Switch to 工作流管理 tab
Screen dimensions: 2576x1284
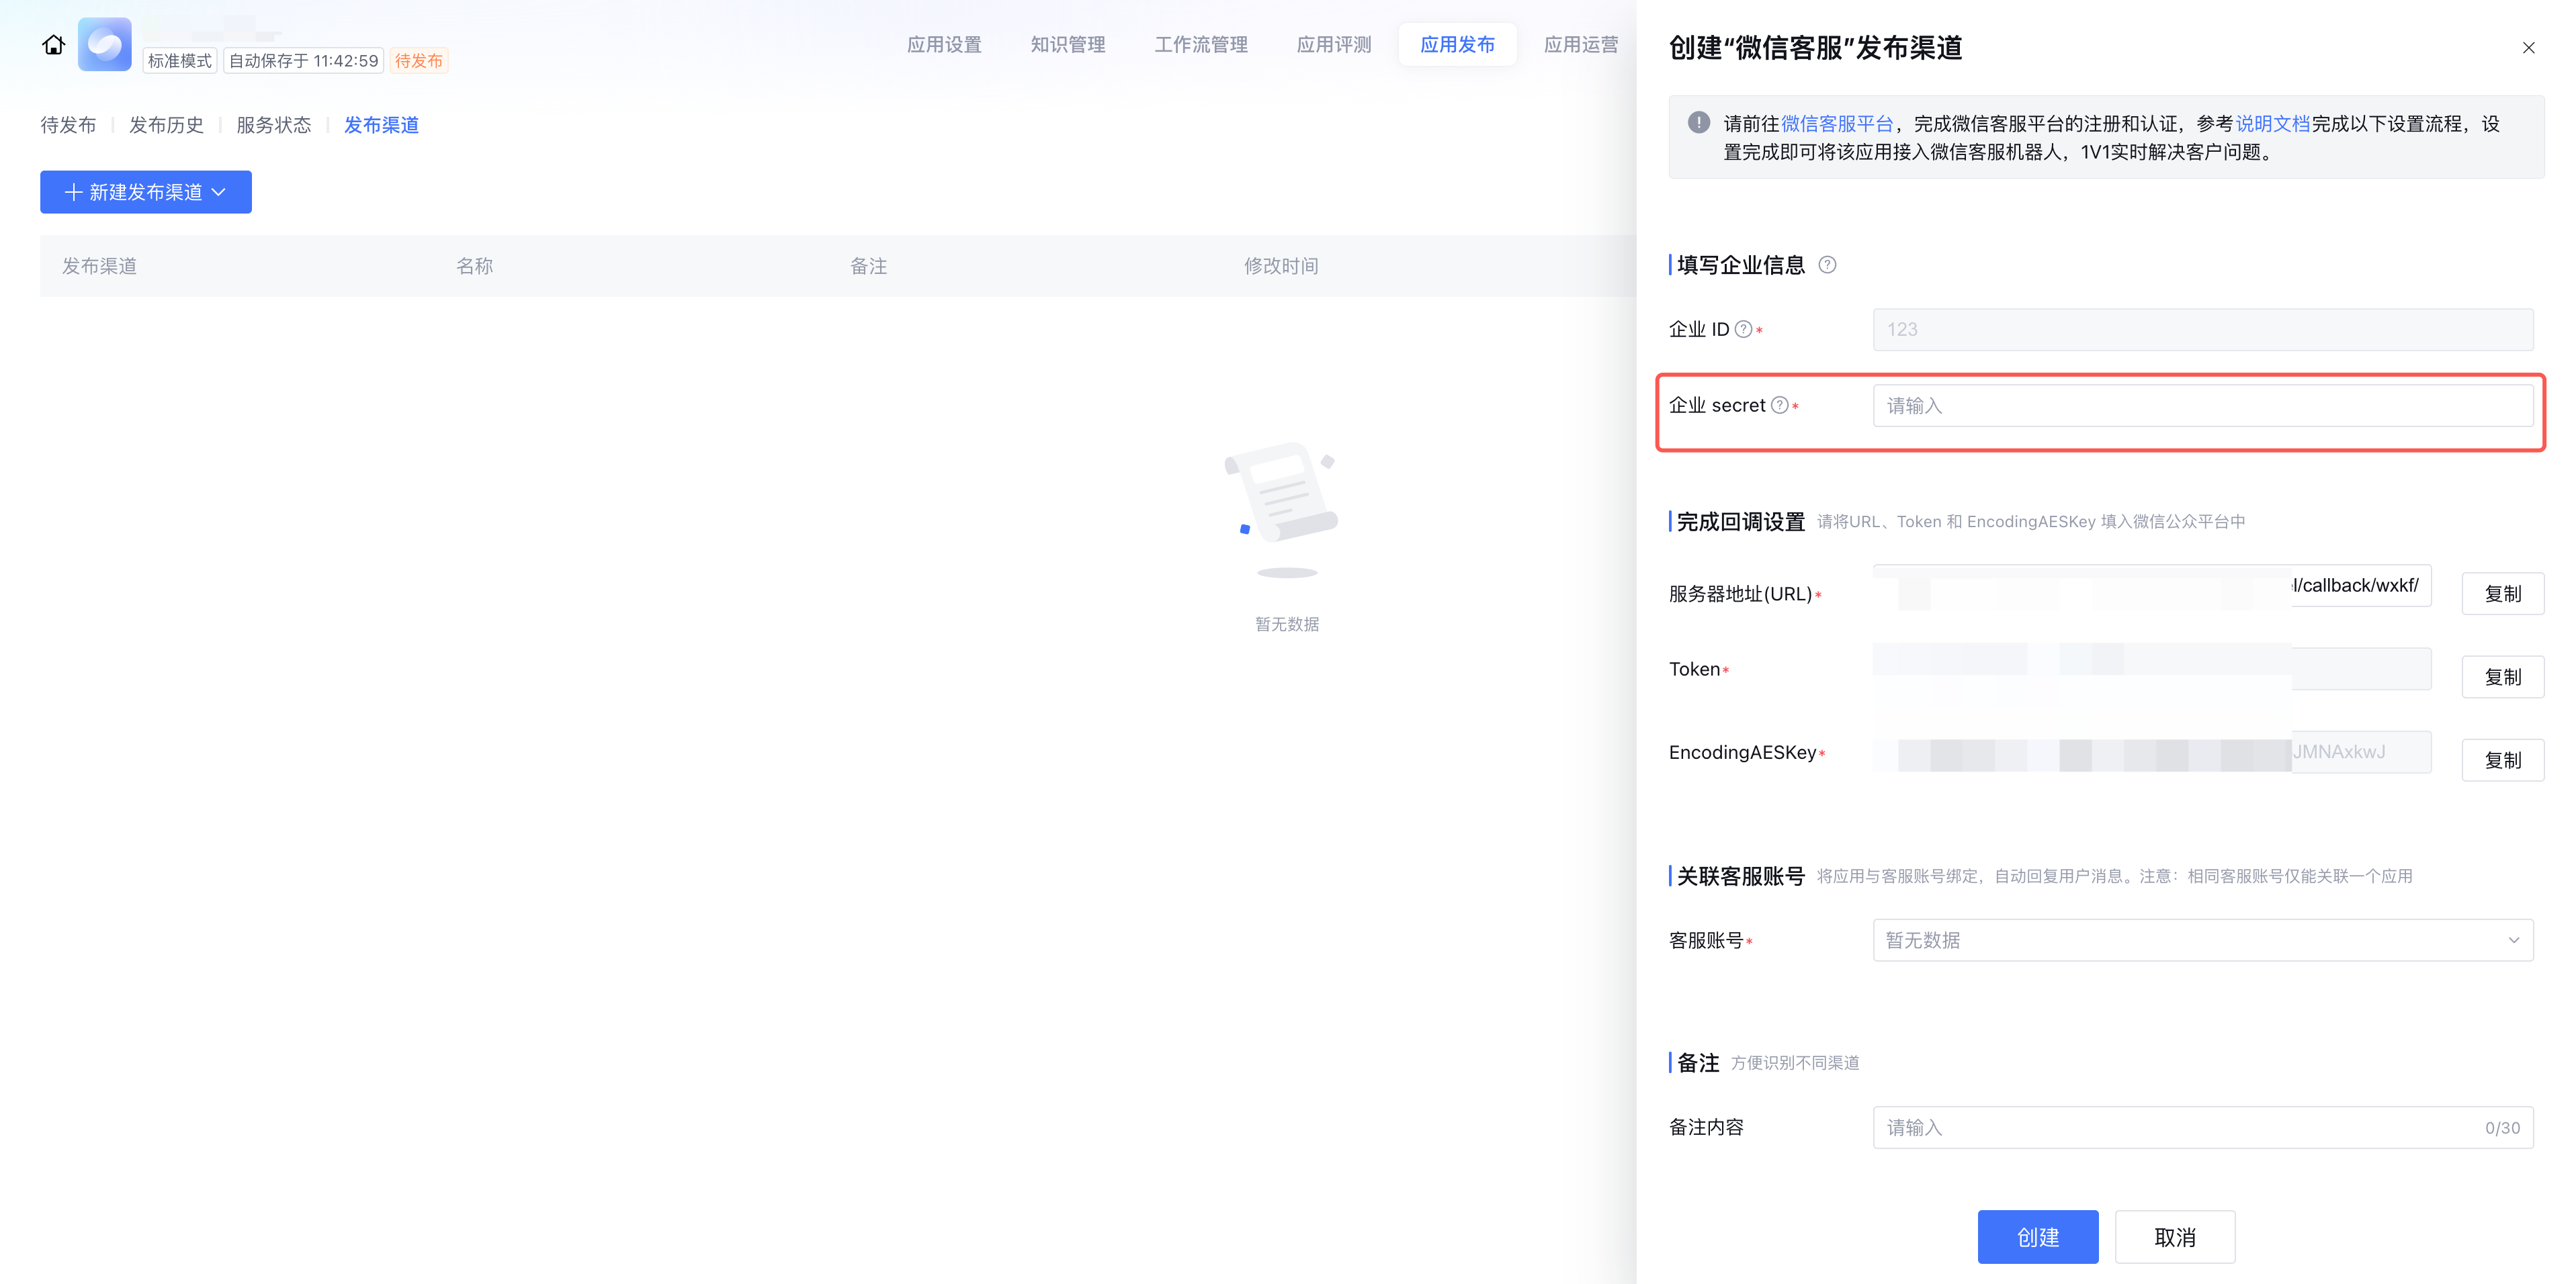click(1200, 45)
